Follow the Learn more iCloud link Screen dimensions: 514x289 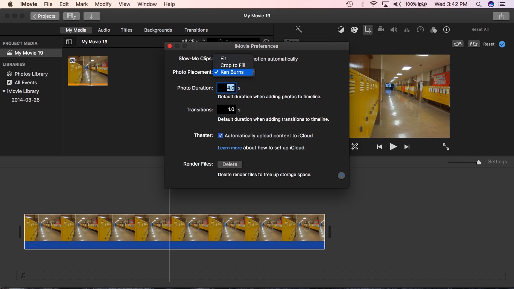(x=230, y=148)
